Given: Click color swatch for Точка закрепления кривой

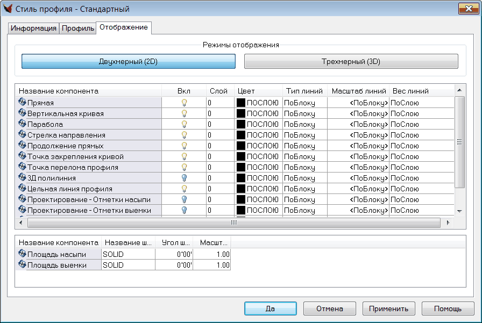Looking at the screenshot, I should click(241, 156).
